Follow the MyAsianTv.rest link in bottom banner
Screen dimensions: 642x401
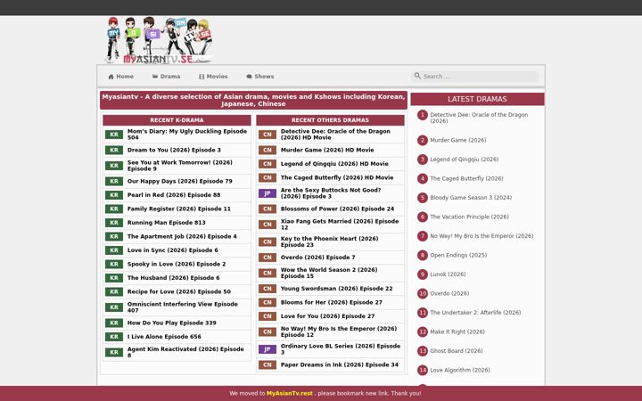pyautogui.click(x=290, y=394)
